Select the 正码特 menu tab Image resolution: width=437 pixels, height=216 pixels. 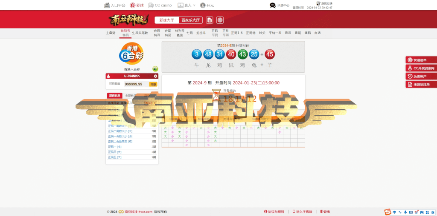pyautogui.click(x=251, y=33)
